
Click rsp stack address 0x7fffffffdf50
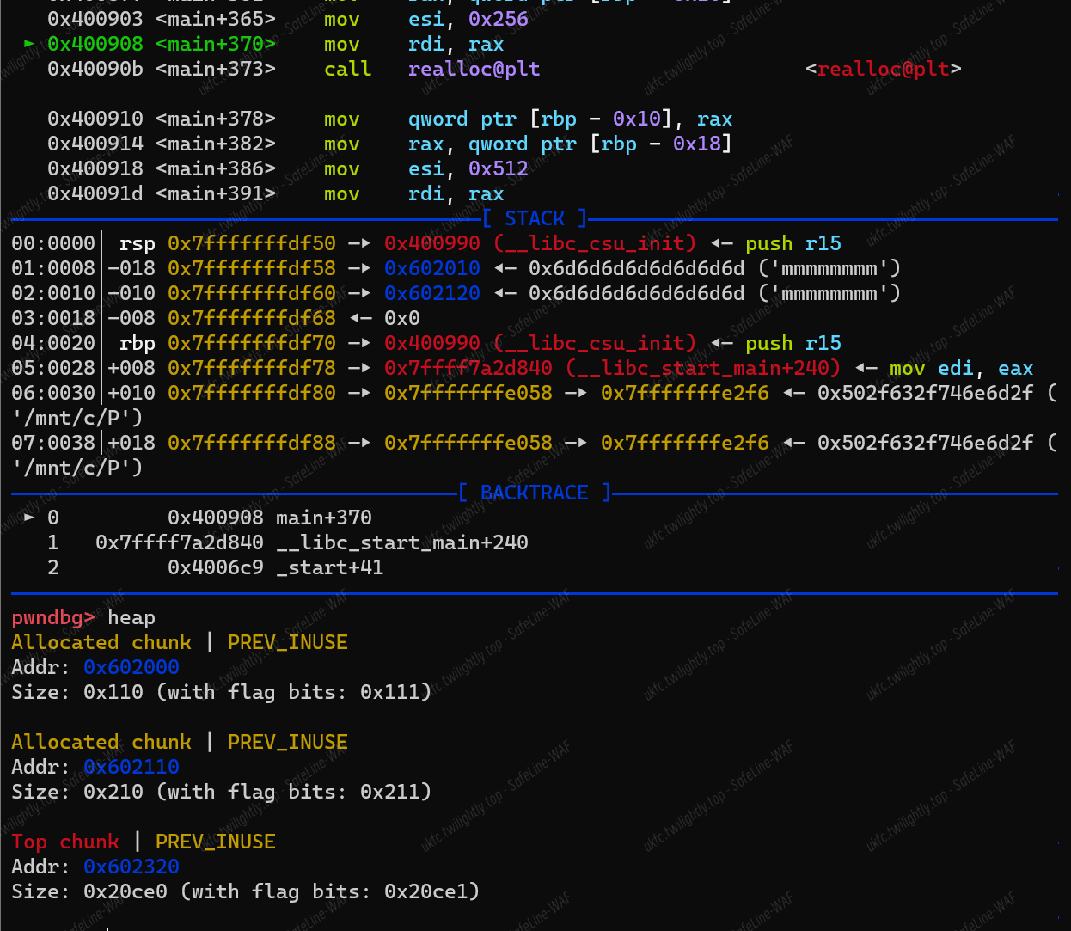[251, 243]
